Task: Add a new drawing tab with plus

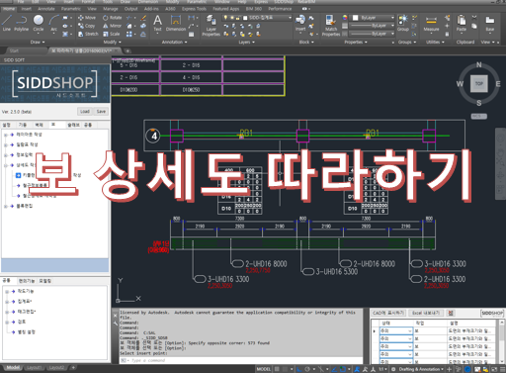Action: click(127, 50)
